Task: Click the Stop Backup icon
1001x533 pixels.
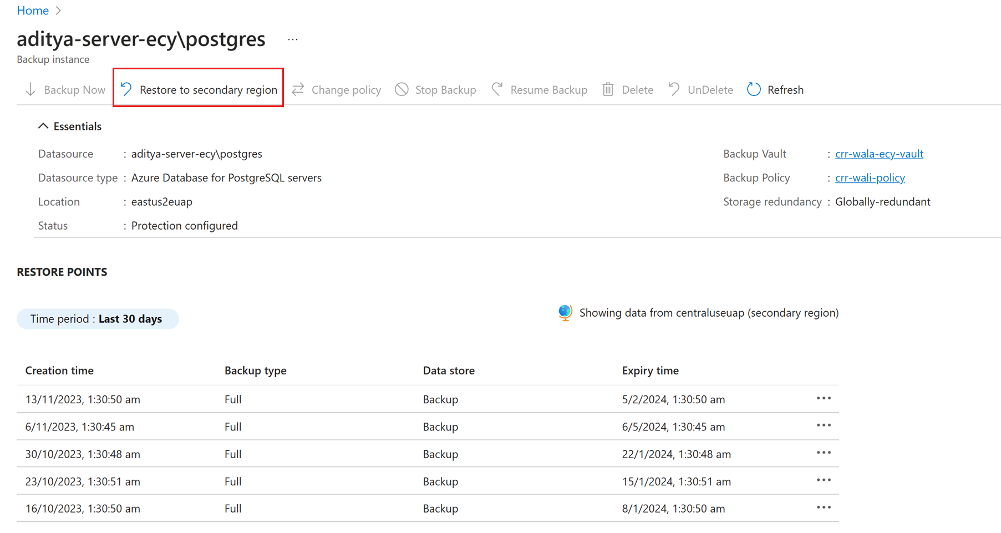Action: click(402, 89)
